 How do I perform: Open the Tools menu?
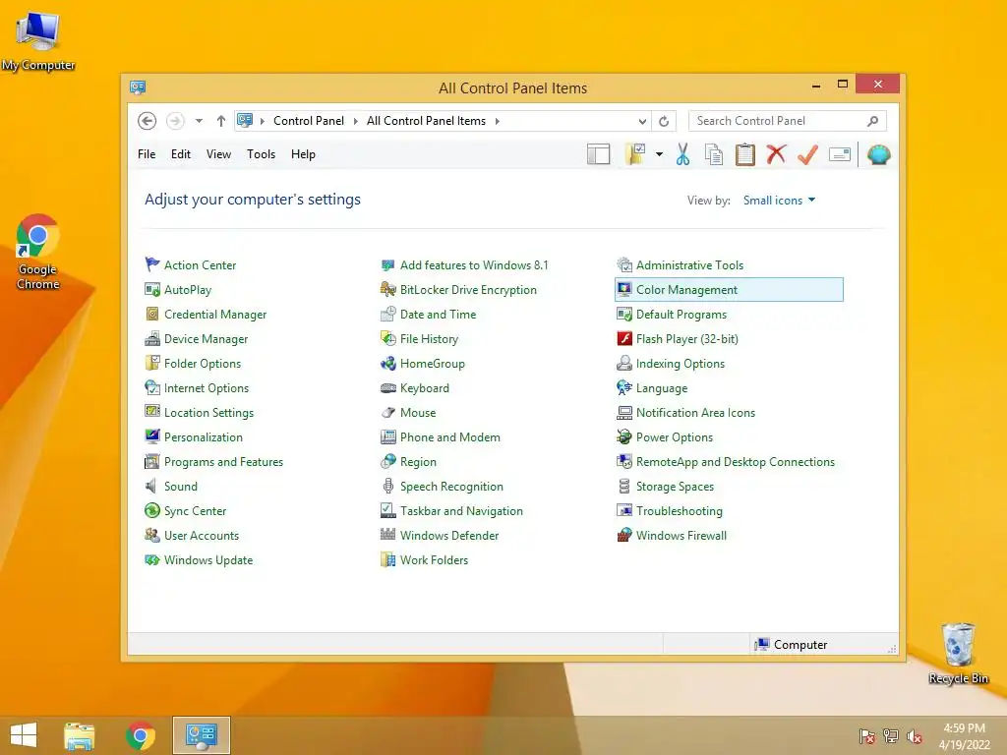pyautogui.click(x=261, y=154)
